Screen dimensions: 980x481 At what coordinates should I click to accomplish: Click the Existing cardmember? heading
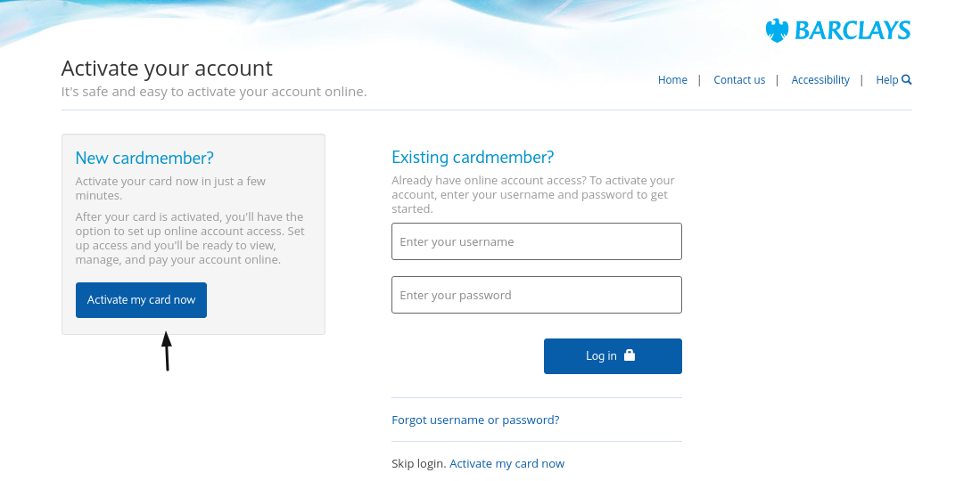(x=473, y=157)
